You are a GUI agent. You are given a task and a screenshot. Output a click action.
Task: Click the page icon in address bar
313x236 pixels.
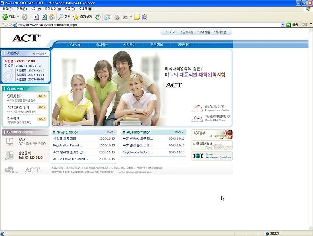15,25
